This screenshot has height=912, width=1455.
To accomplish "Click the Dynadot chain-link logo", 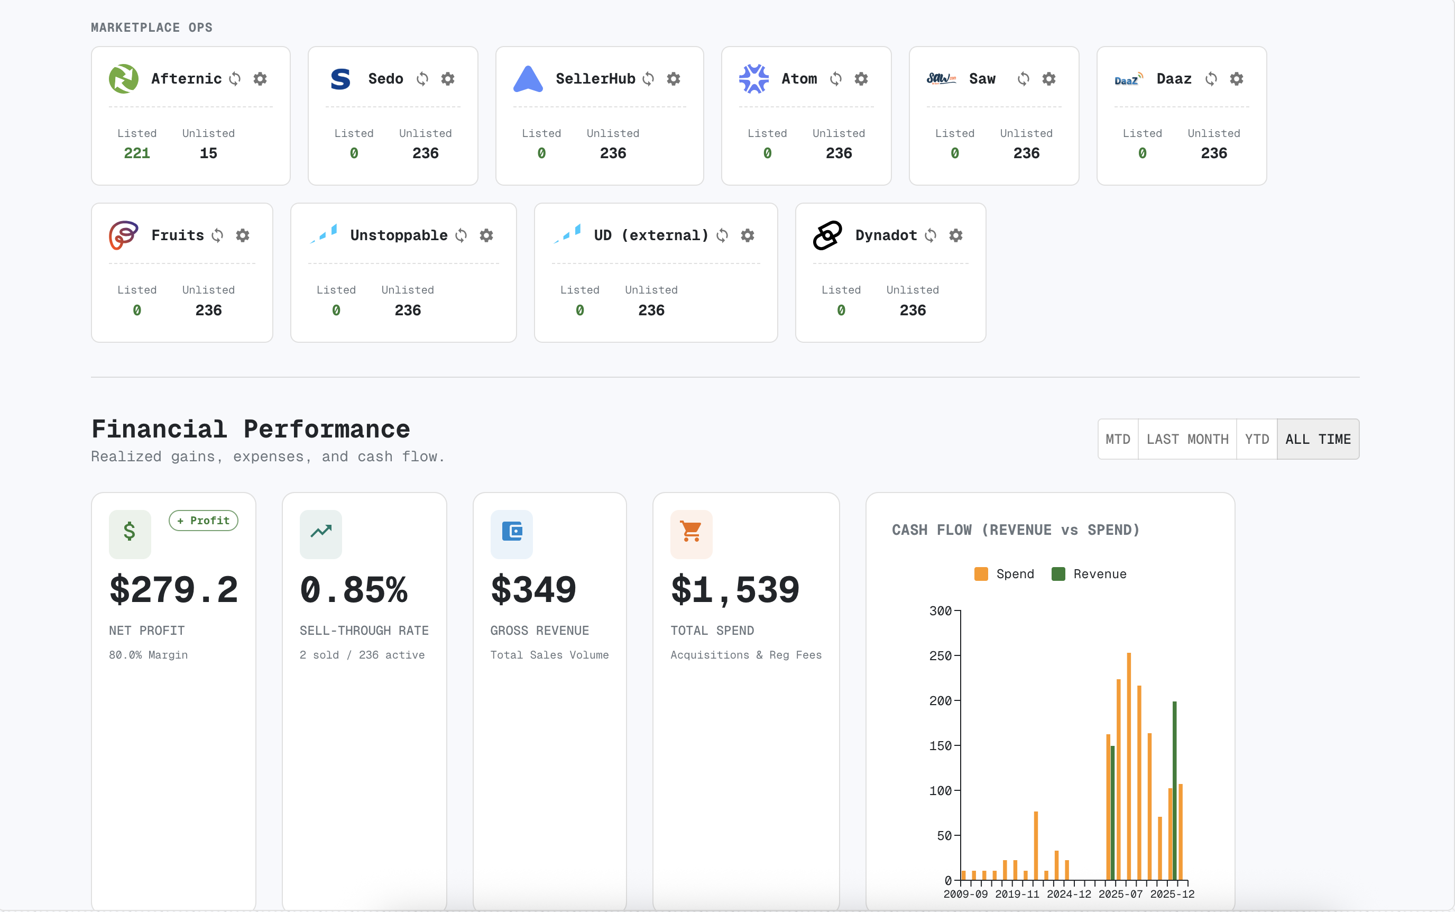I will tap(827, 235).
